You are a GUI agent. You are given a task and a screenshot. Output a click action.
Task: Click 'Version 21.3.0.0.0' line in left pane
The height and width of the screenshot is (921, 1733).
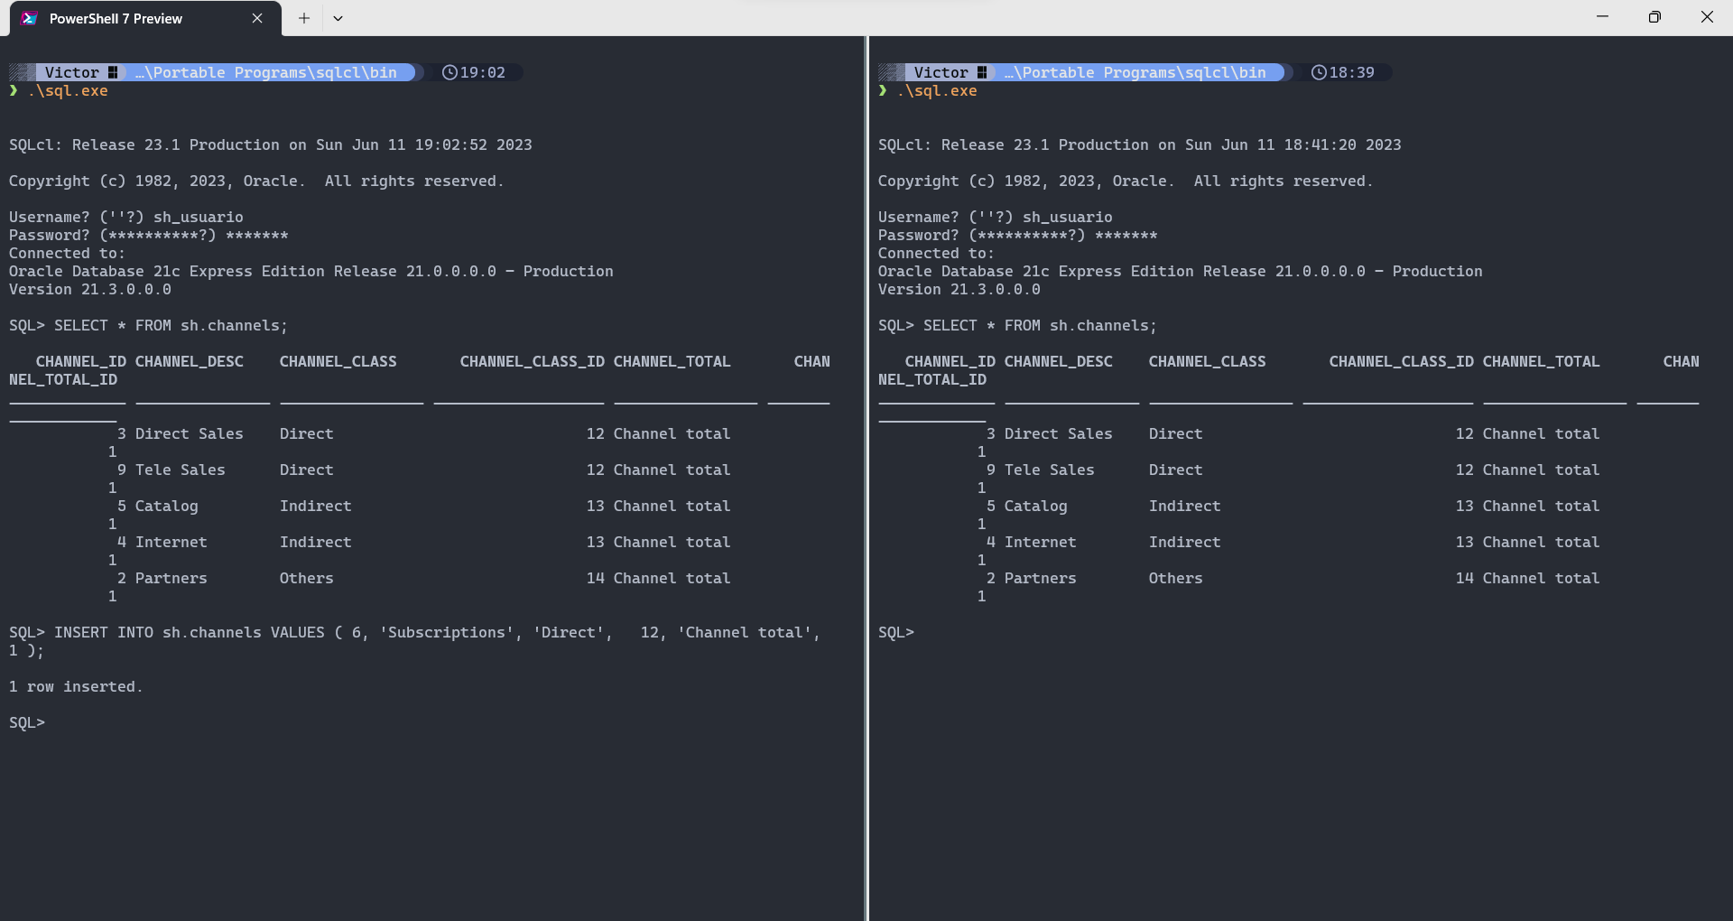click(90, 289)
